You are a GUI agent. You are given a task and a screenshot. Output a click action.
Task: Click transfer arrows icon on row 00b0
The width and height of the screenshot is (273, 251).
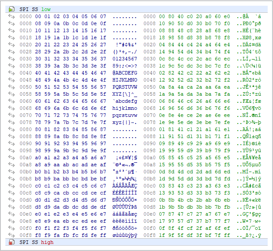point(12,172)
